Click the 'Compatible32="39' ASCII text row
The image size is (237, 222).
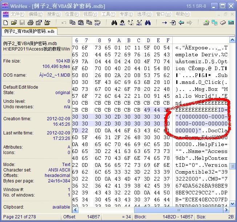coord(201,172)
